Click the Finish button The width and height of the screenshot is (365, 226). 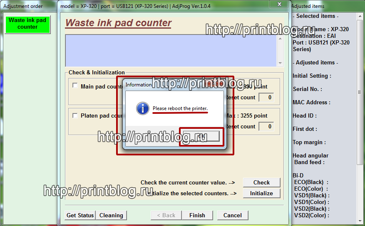tap(197, 215)
